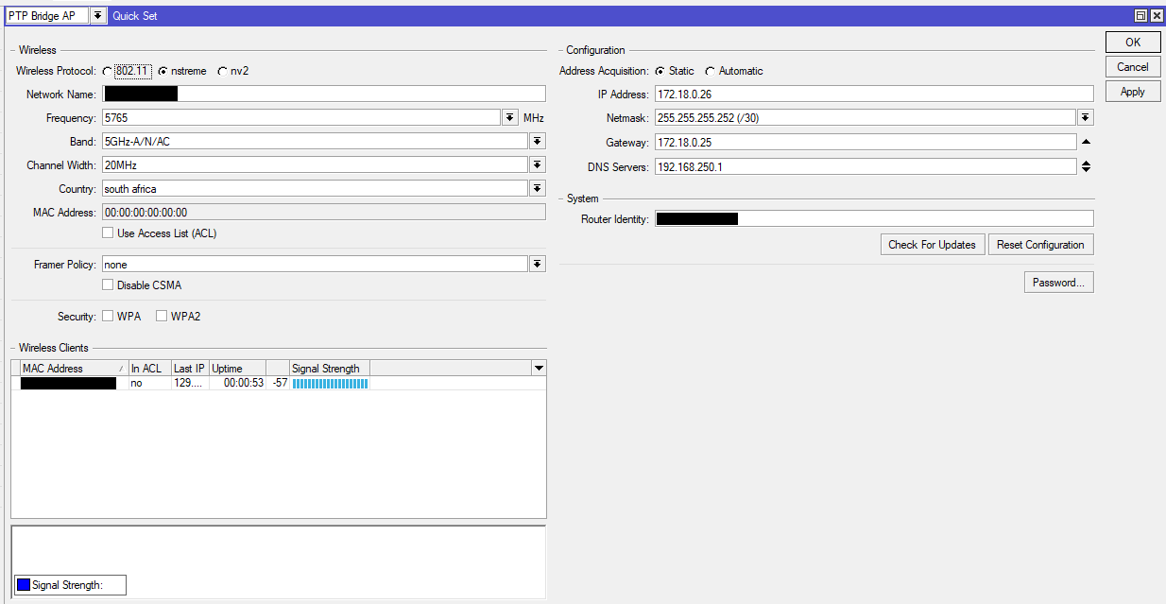Sort clients by Signal Strength column

point(330,369)
